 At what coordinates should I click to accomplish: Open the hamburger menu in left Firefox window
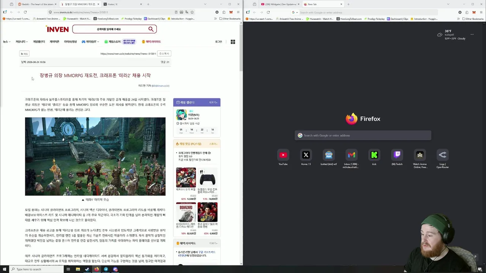pos(238,12)
